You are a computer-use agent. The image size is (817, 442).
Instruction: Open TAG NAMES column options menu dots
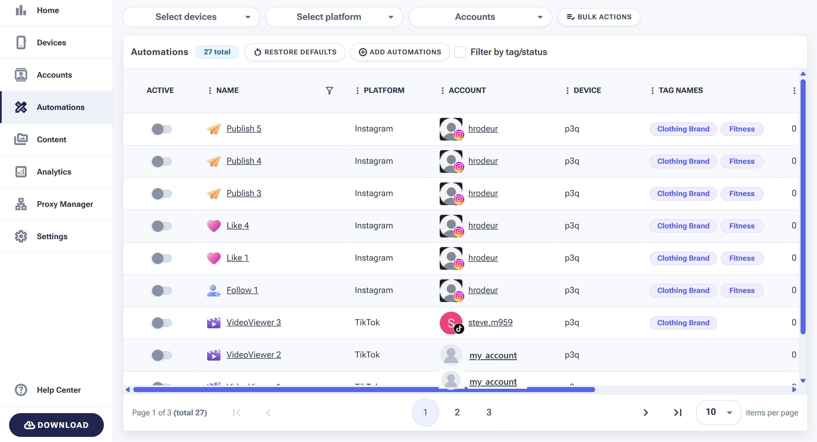point(652,91)
